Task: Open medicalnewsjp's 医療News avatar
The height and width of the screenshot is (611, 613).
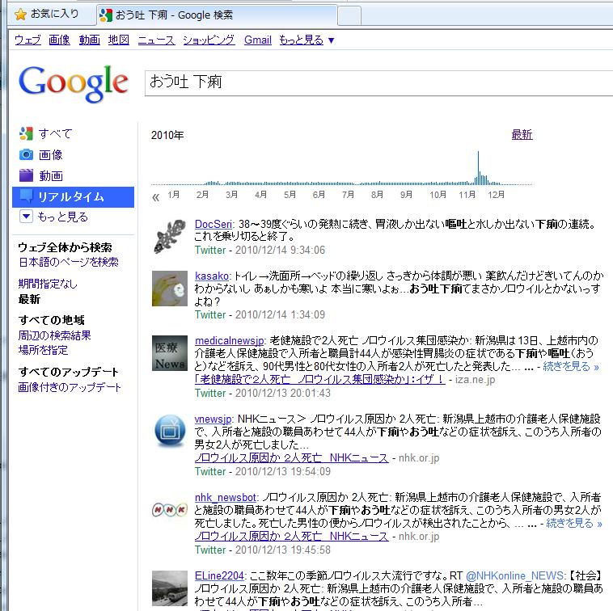Action: (170, 352)
